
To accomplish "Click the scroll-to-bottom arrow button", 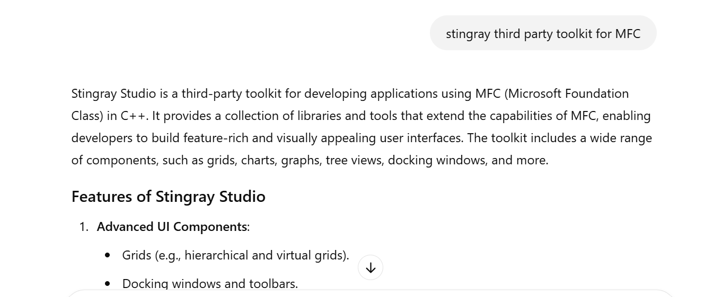I will click(371, 268).
